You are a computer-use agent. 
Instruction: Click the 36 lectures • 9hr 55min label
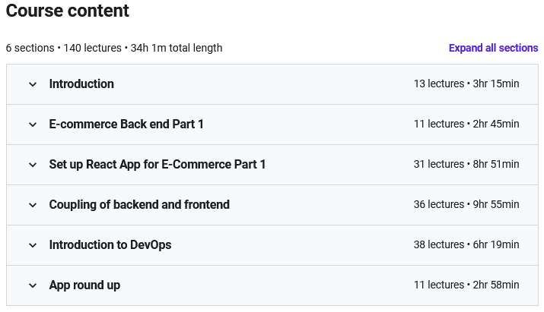[466, 205]
